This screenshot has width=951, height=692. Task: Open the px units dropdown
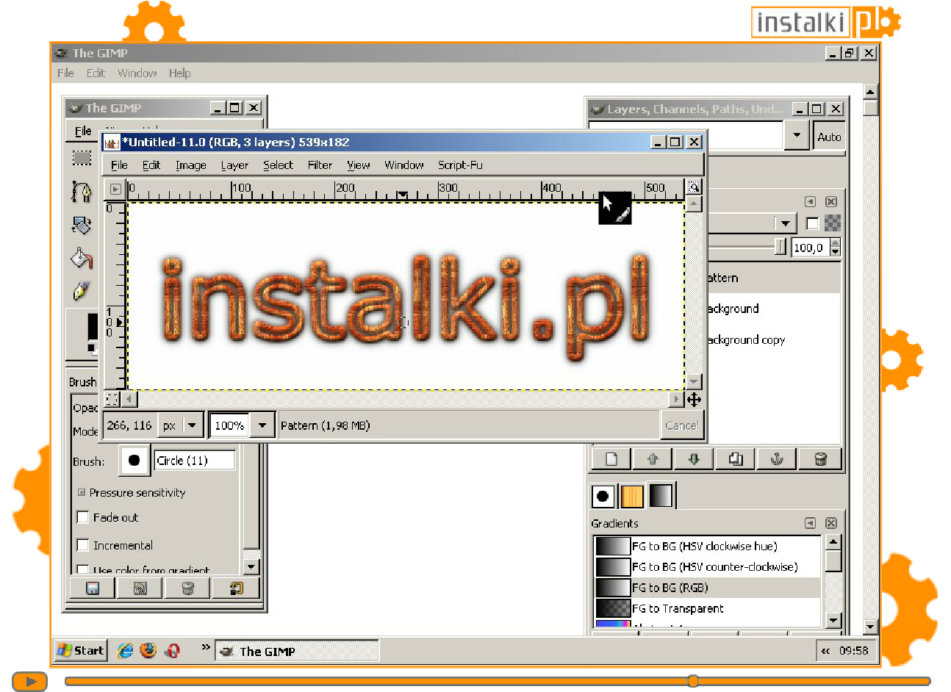pos(181,425)
